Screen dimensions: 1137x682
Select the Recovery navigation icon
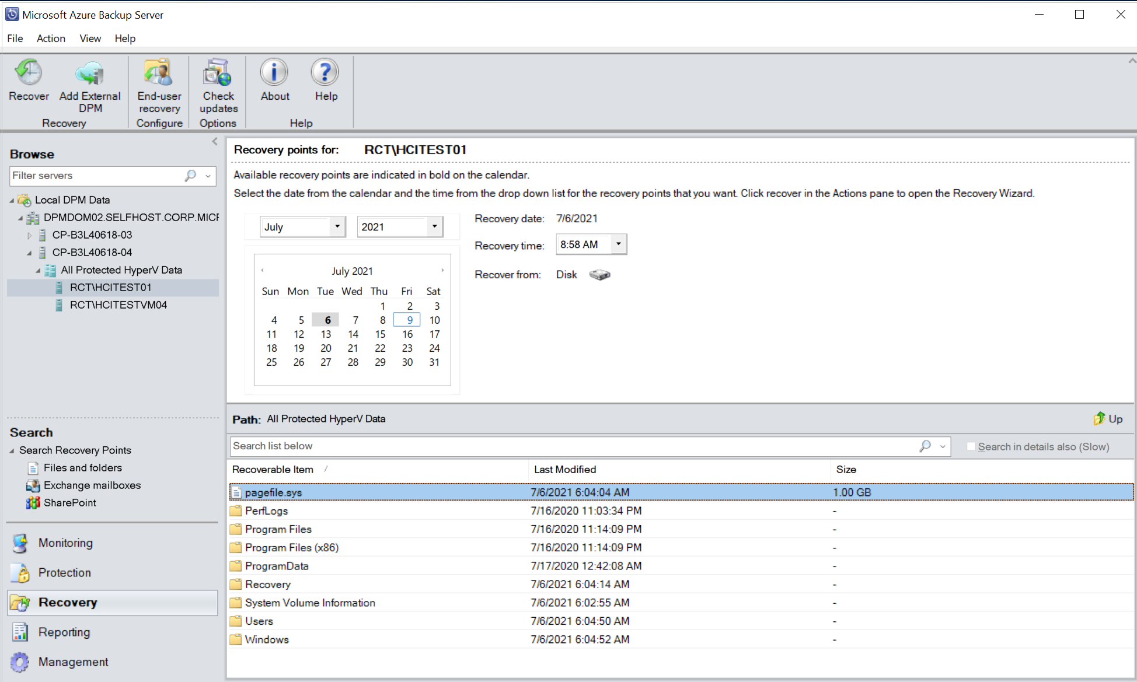click(x=20, y=603)
